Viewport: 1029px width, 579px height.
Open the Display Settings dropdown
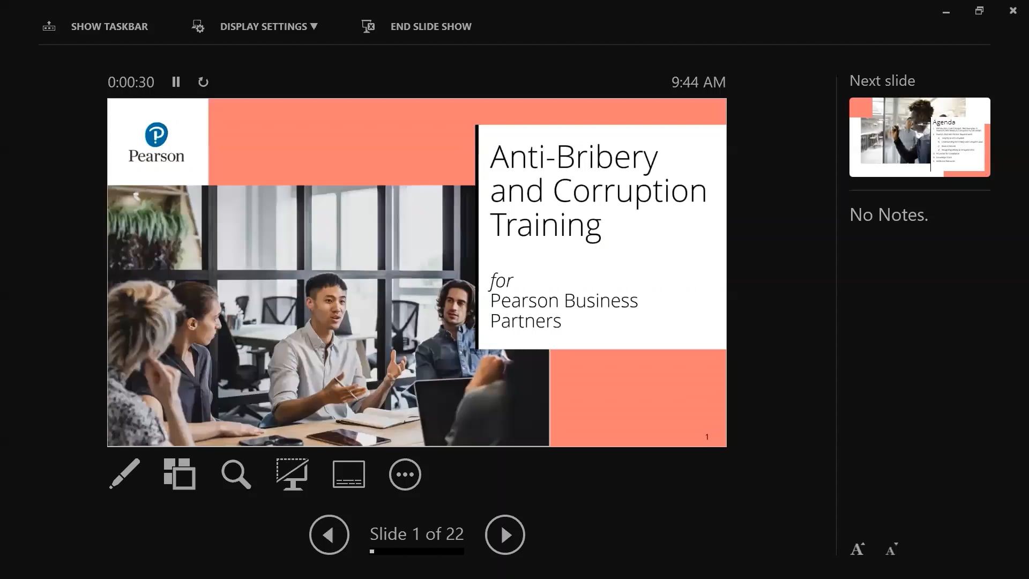(269, 27)
